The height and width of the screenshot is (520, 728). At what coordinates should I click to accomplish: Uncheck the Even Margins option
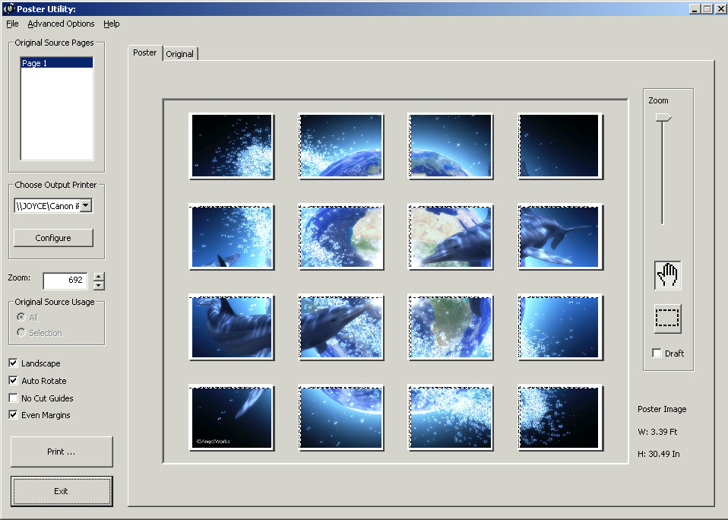[14, 415]
